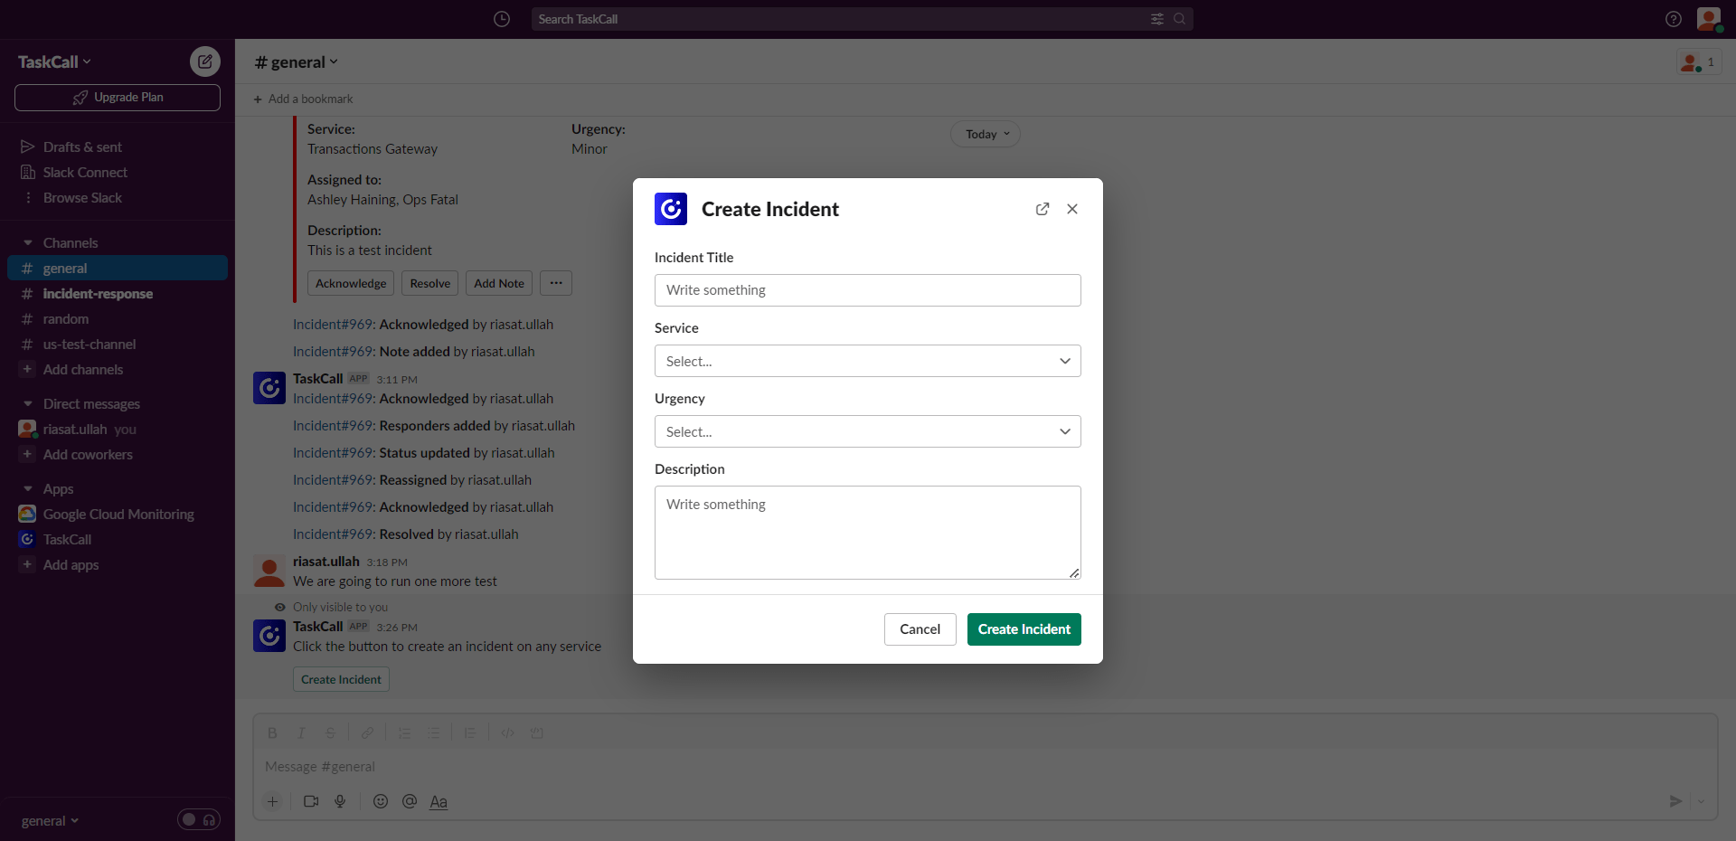Open the history clock icon
This screenshot has width=1736, height=841.
(502, 19)
